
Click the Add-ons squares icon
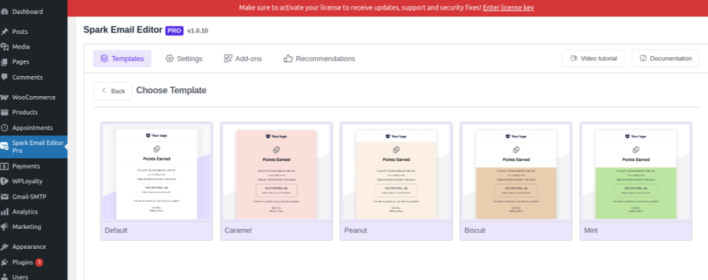point(228,58)
